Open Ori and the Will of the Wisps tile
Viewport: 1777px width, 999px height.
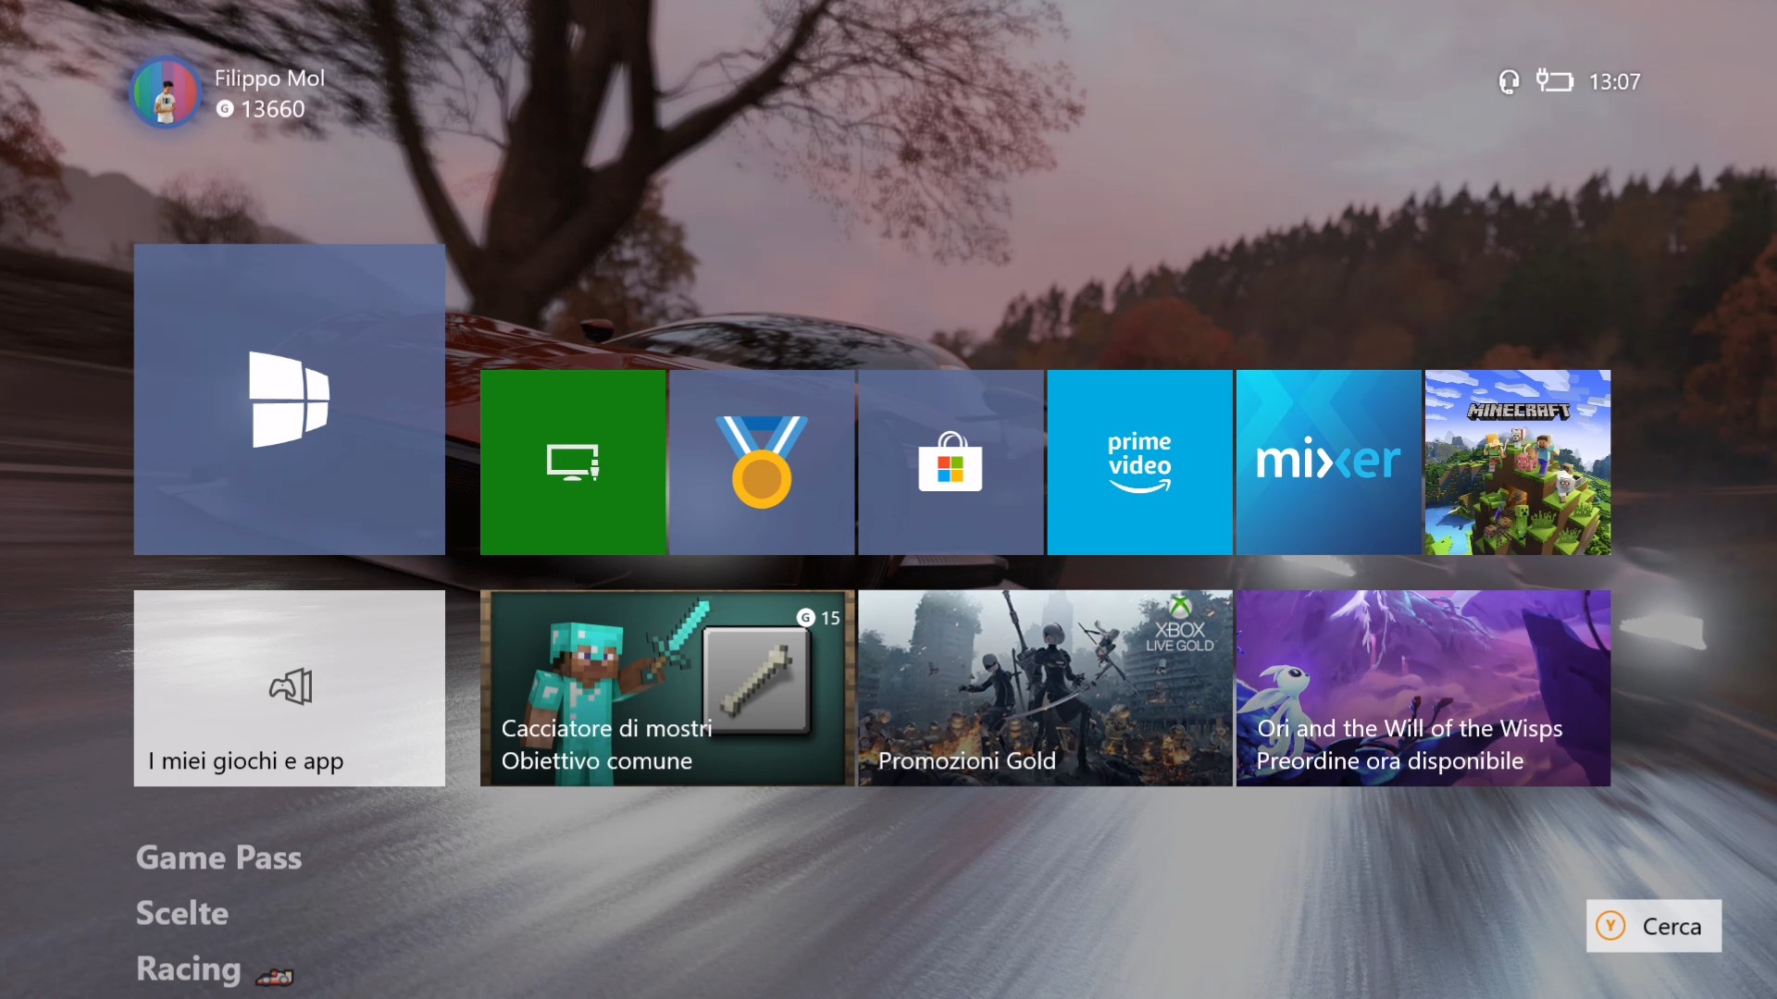click(x=1423, y=688)
